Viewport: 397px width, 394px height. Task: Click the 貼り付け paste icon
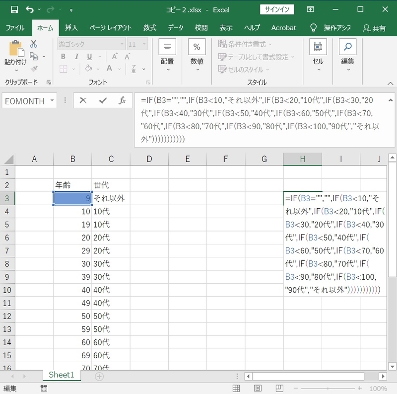tap(16, 48)
